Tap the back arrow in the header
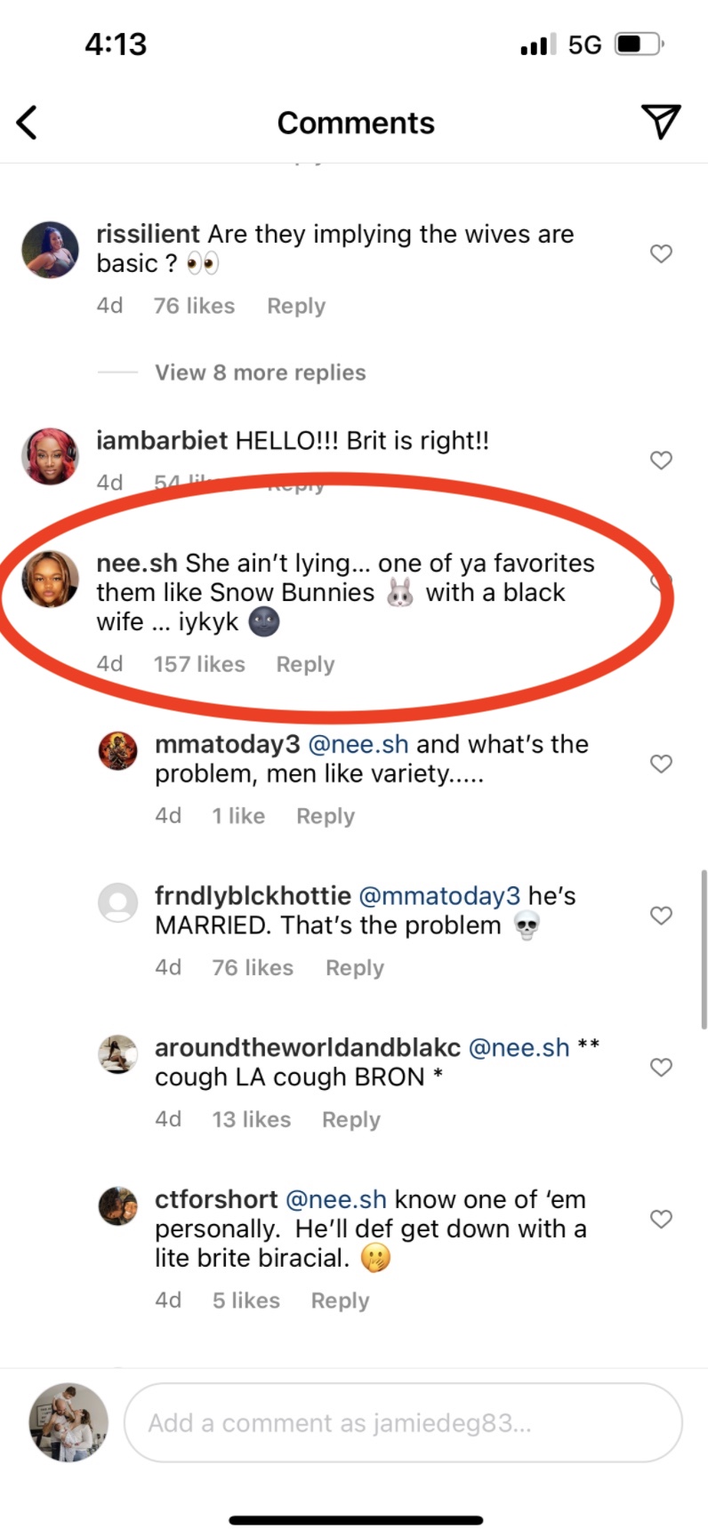Image resolution: width=708 pixels, height=1529 pixels. (28, 123)
